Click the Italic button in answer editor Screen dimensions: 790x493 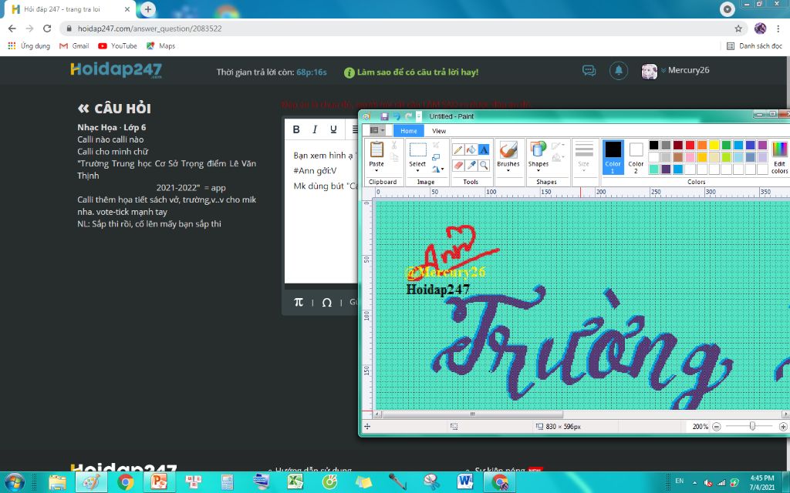click(315, 129)
